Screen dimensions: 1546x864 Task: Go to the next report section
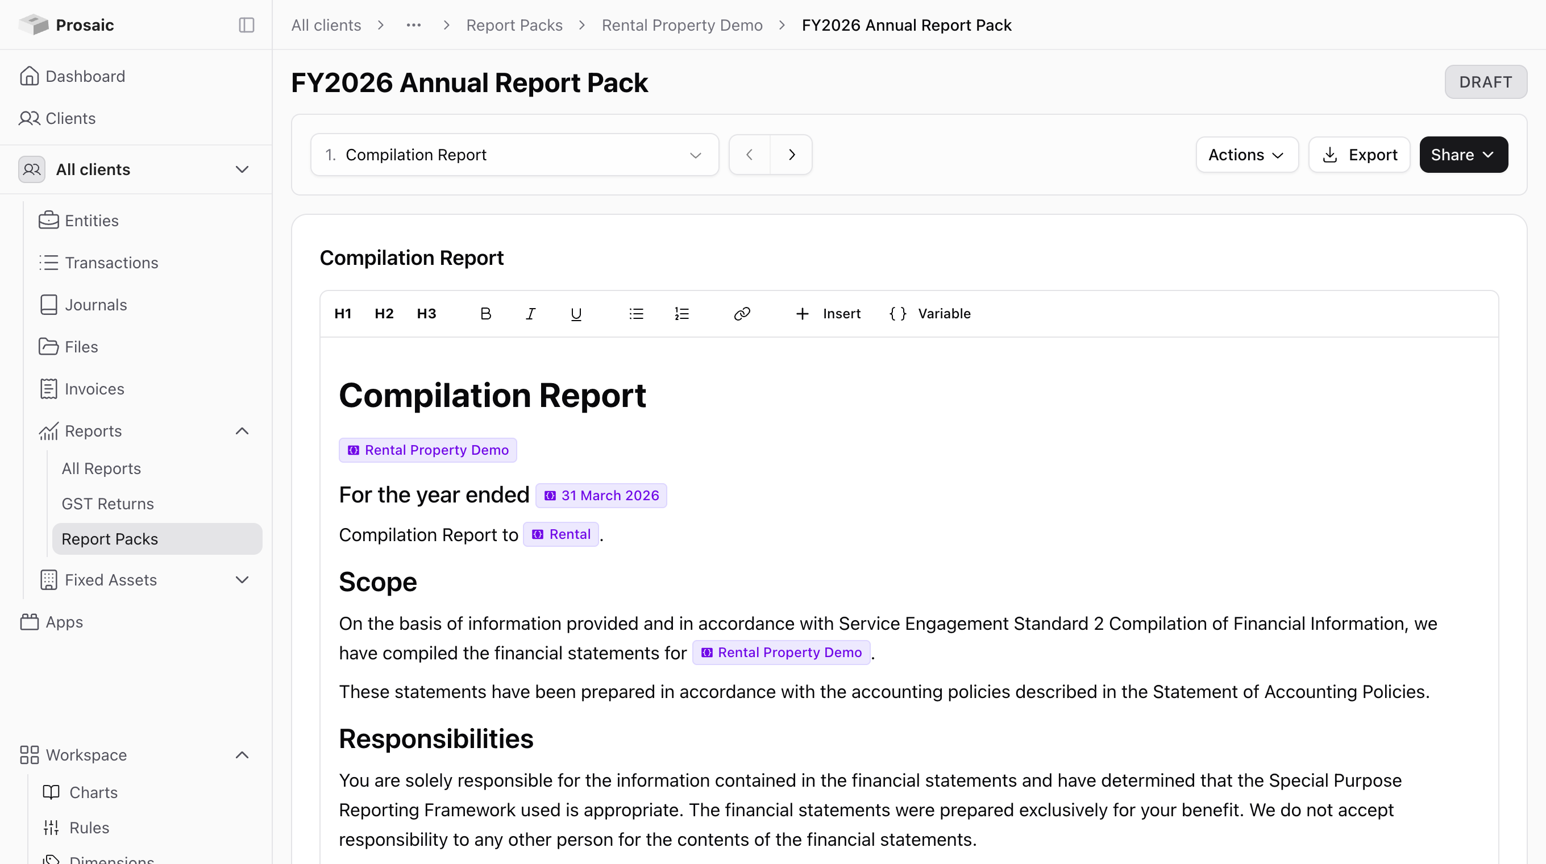792,155
